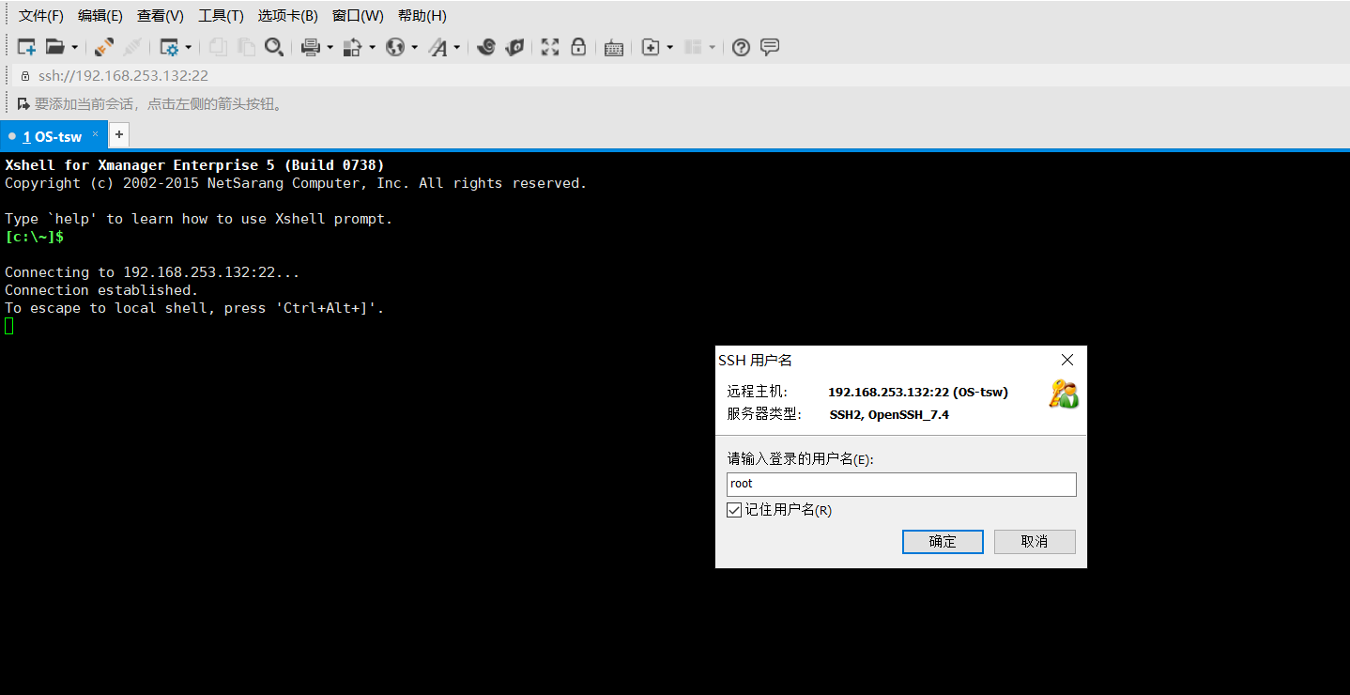Screen dimensions: 1350x695
Task: Close the SSH 用户名 dialog
Action: (1066, 360)
